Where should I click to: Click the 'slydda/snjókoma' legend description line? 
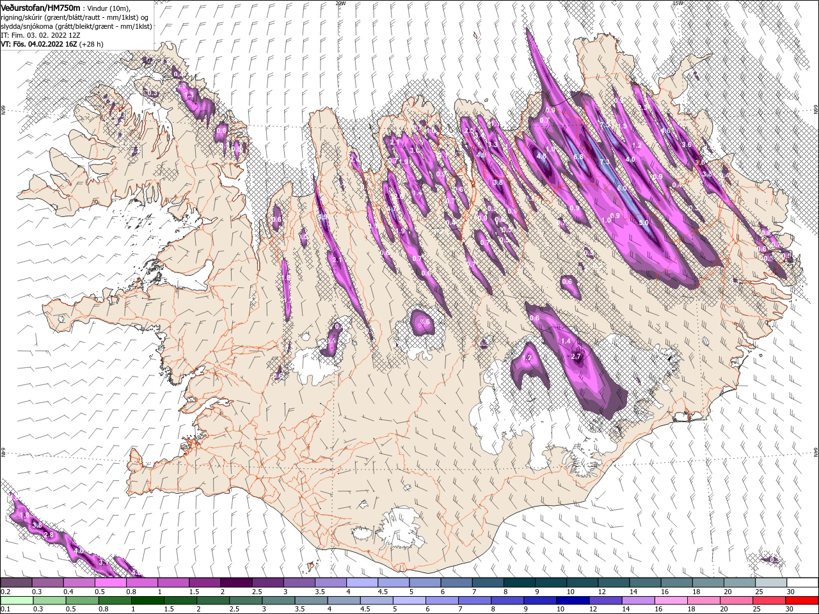pos(76,26)
